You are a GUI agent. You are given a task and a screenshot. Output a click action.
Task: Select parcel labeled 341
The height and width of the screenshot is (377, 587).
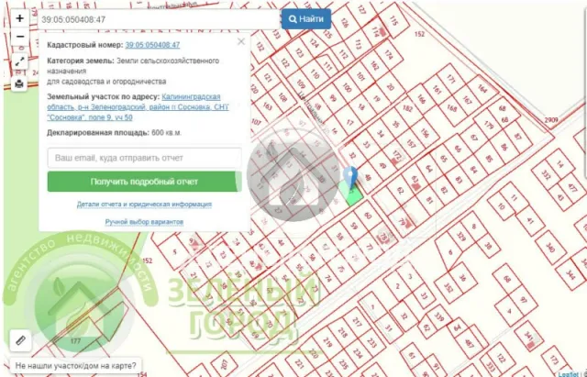tap(528, 336)
